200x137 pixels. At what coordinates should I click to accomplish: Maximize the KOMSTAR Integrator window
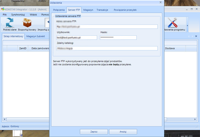(192, 9)
